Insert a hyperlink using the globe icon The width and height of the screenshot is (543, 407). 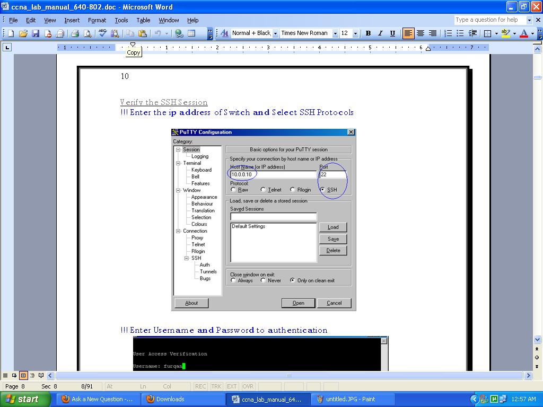(179, 33)
